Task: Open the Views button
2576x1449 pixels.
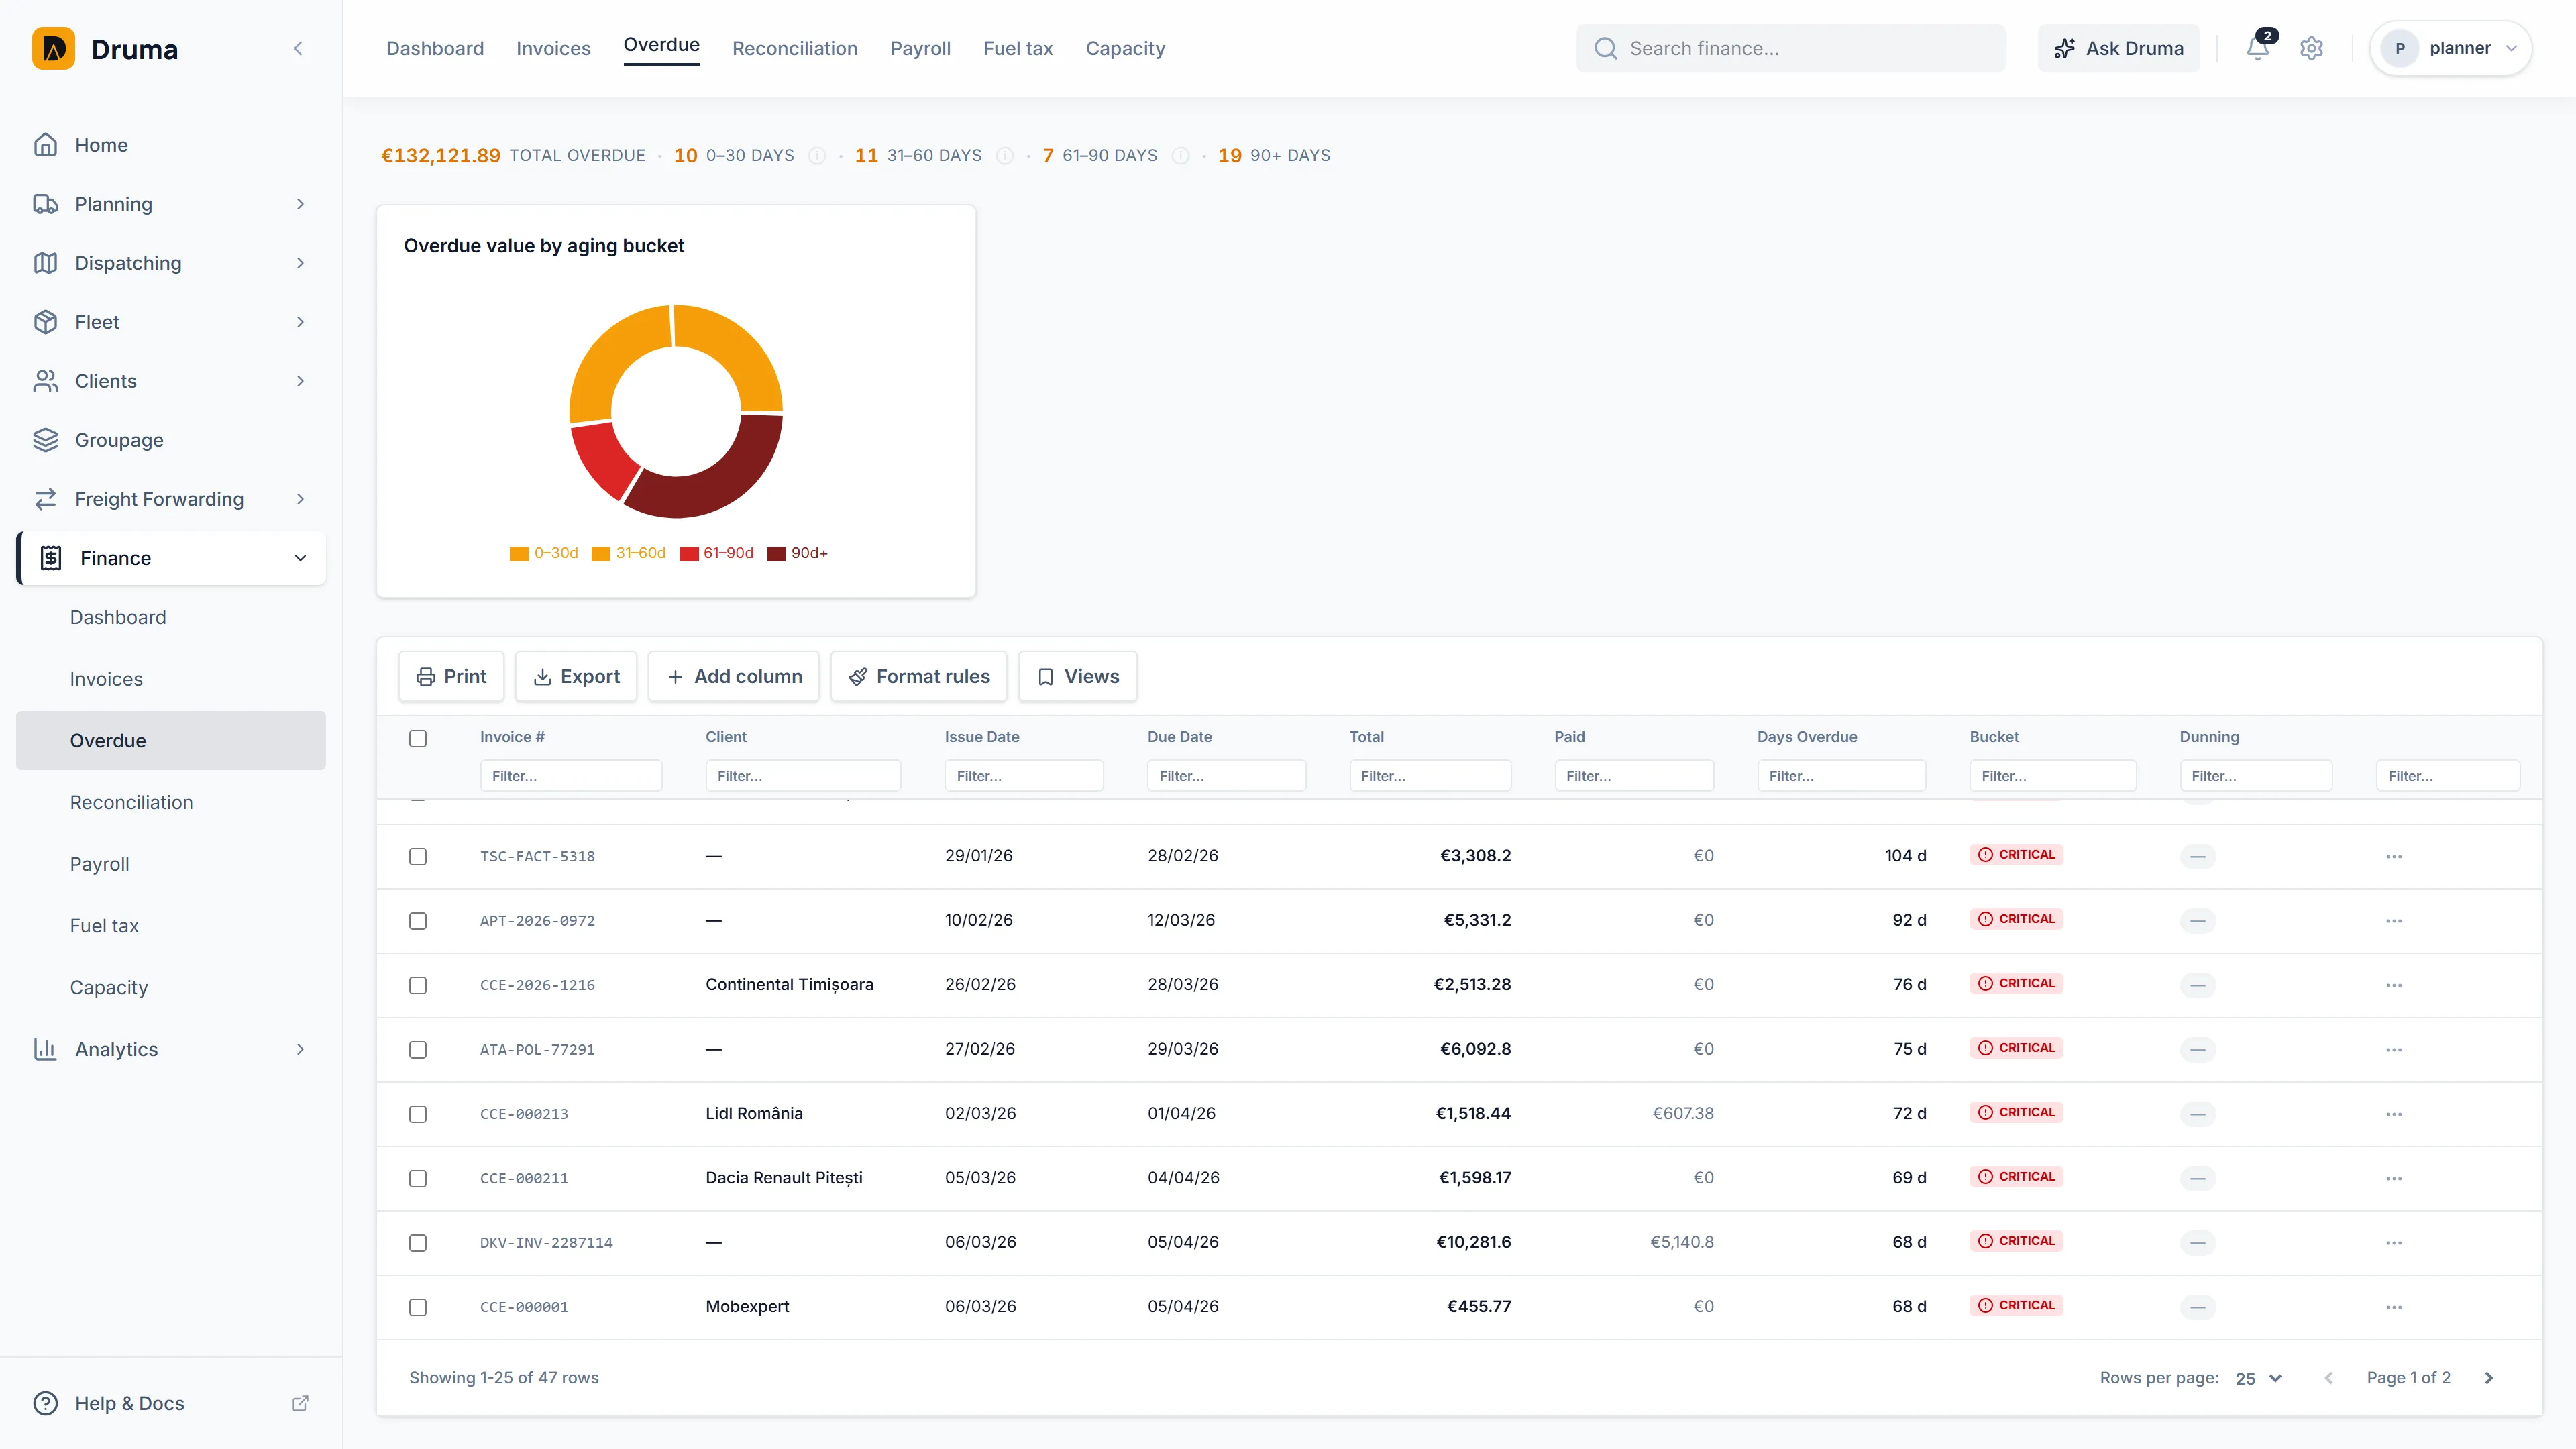Action: pyautogui.click(x=1078, y=677)
